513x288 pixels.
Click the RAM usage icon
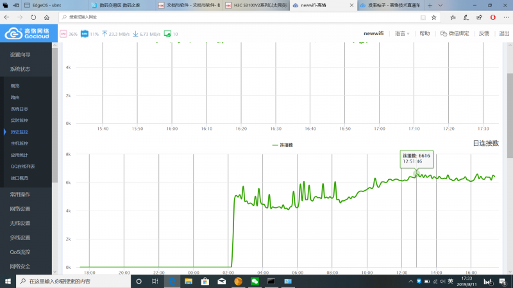coord(85,34)
